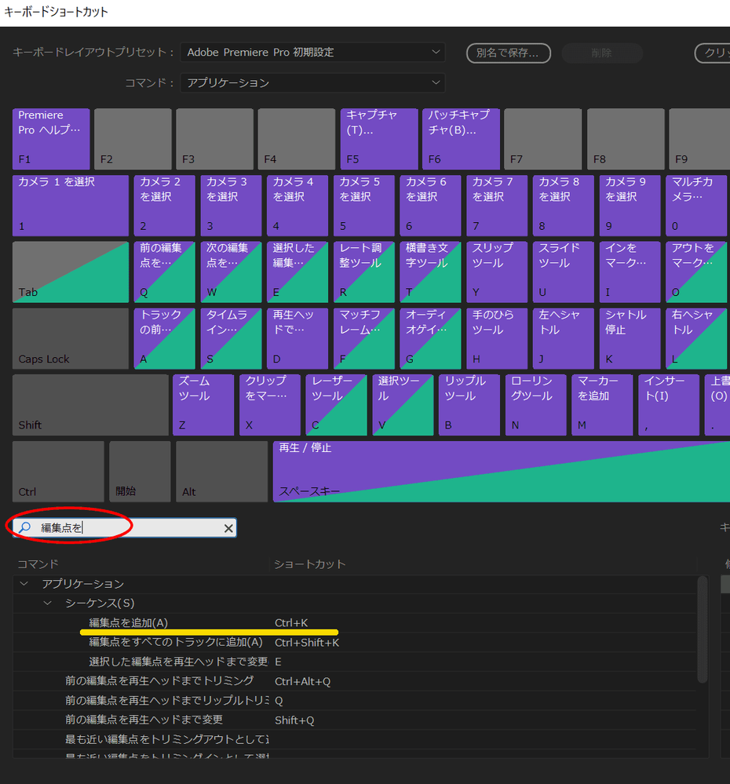Image resolution: width=730 pixels, height=784 pixels.
Task: Click the 0 key マルチカメラ
Action: click(x=696, y=206)
